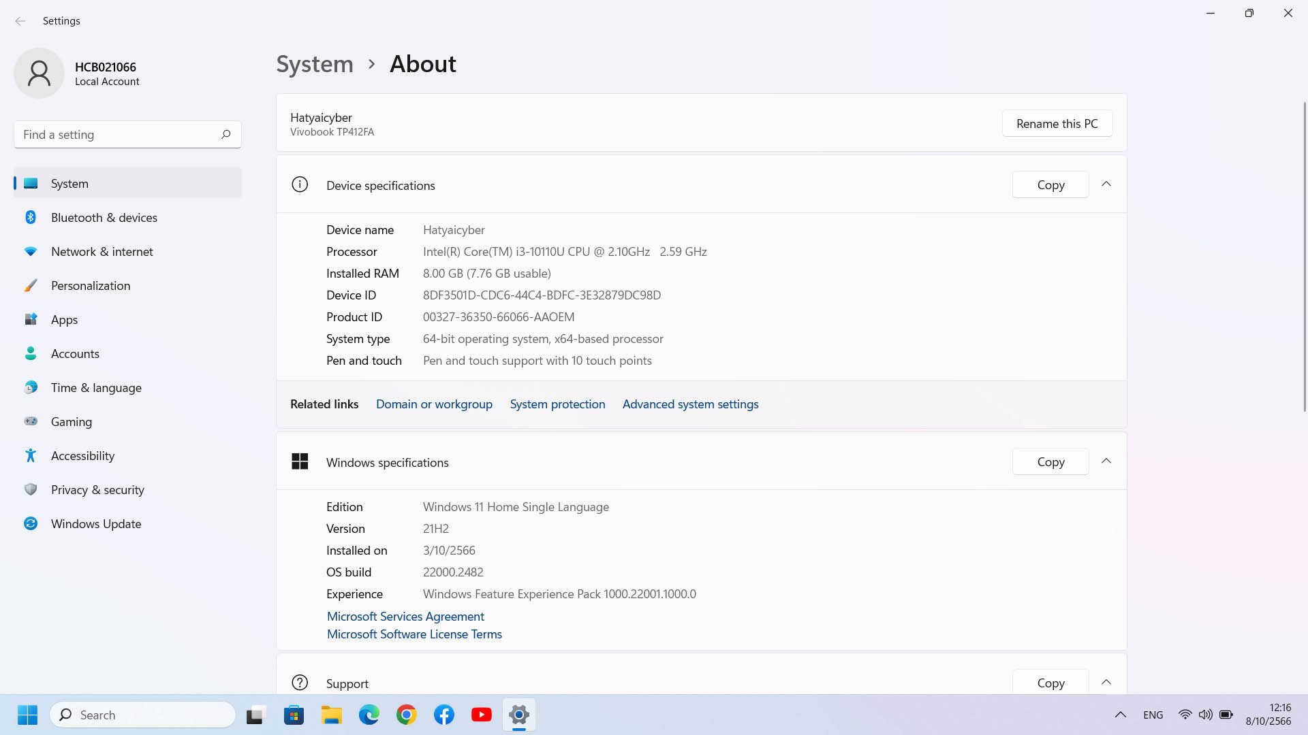
Task: Launch Microsoft Edge from taskbar
Action: coord(369,715)
